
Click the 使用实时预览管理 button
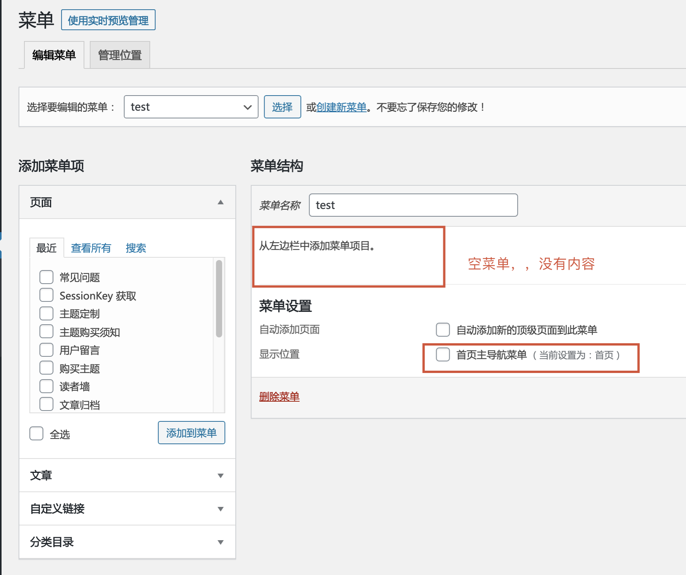108,20
